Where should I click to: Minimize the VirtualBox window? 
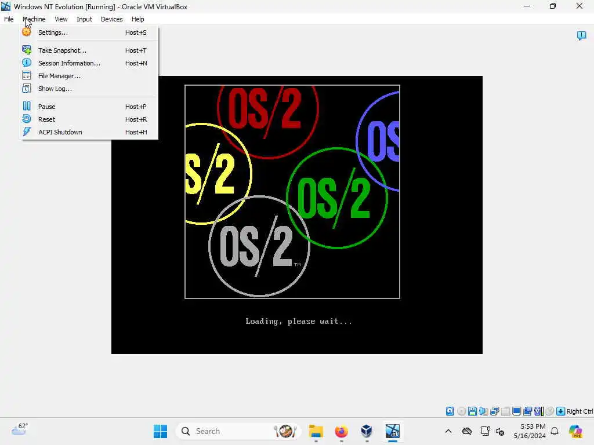click(527, 6)
